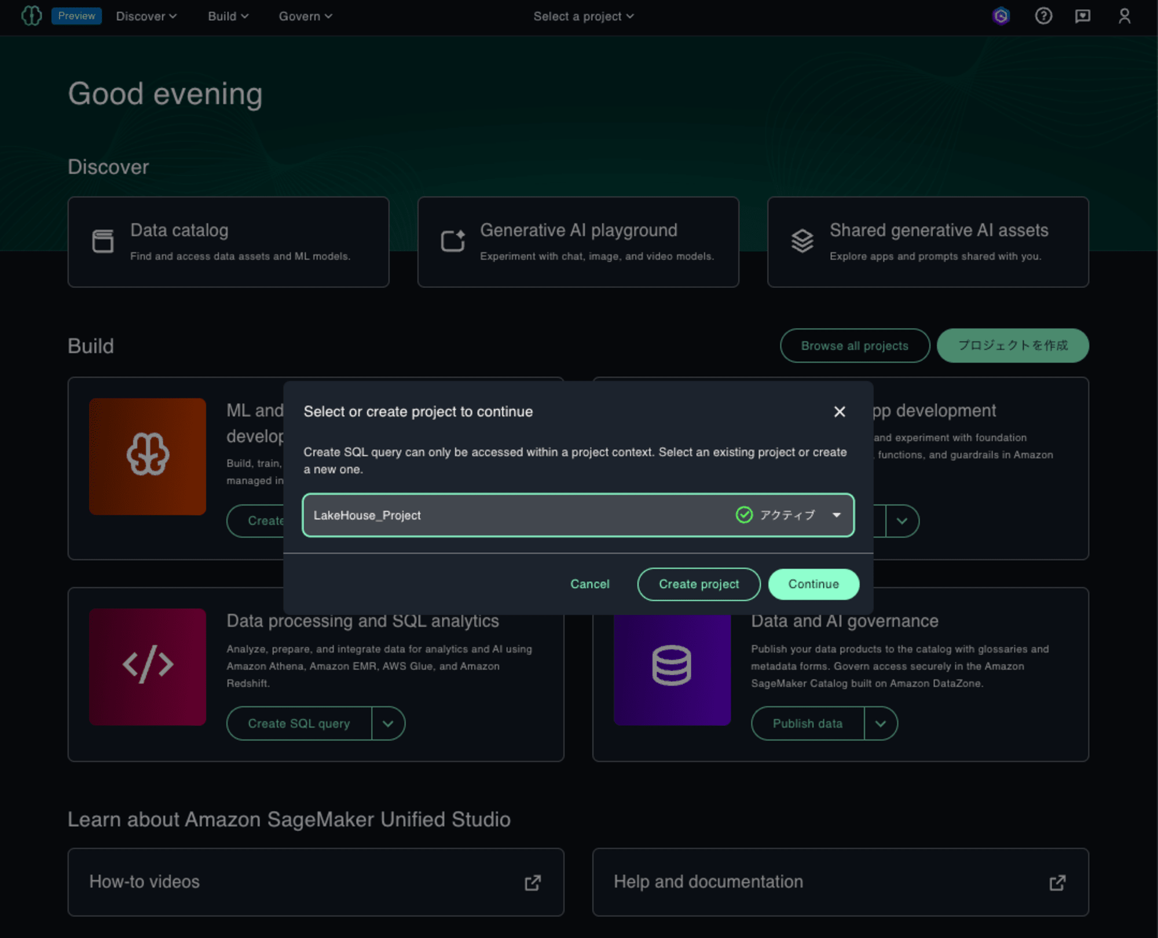Click the Continue button
The width and height of the screenshot is (1158, 938).
[813, 584]
